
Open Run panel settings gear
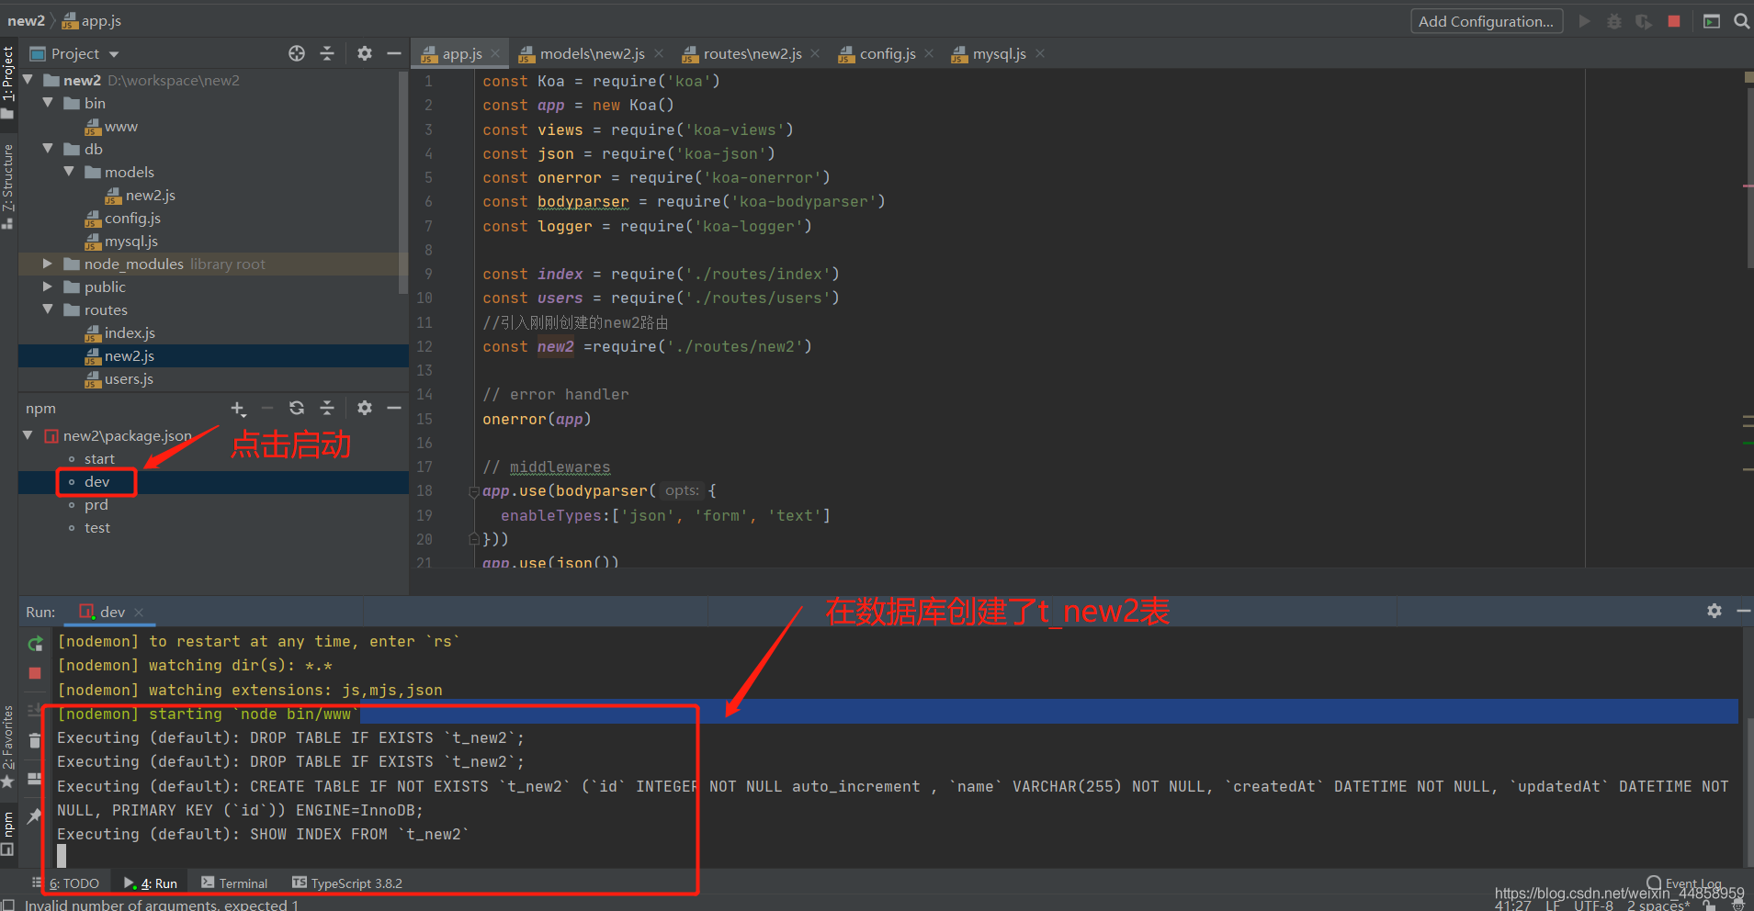pyautogui.click(x=1714, y=612)
